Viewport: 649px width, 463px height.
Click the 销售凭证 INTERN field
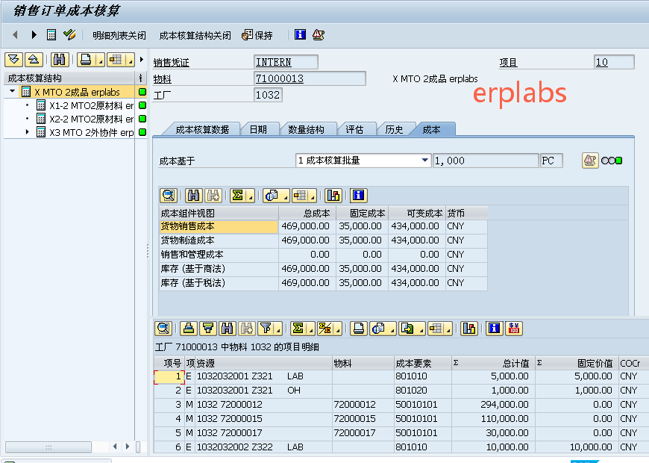(286, 62)
